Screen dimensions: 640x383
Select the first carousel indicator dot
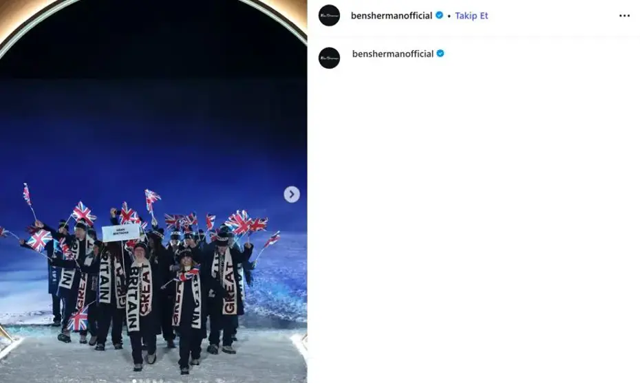[134, 380]
